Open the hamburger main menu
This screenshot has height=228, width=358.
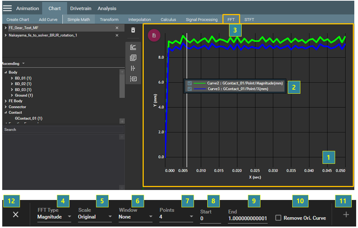tap(7, 8)
